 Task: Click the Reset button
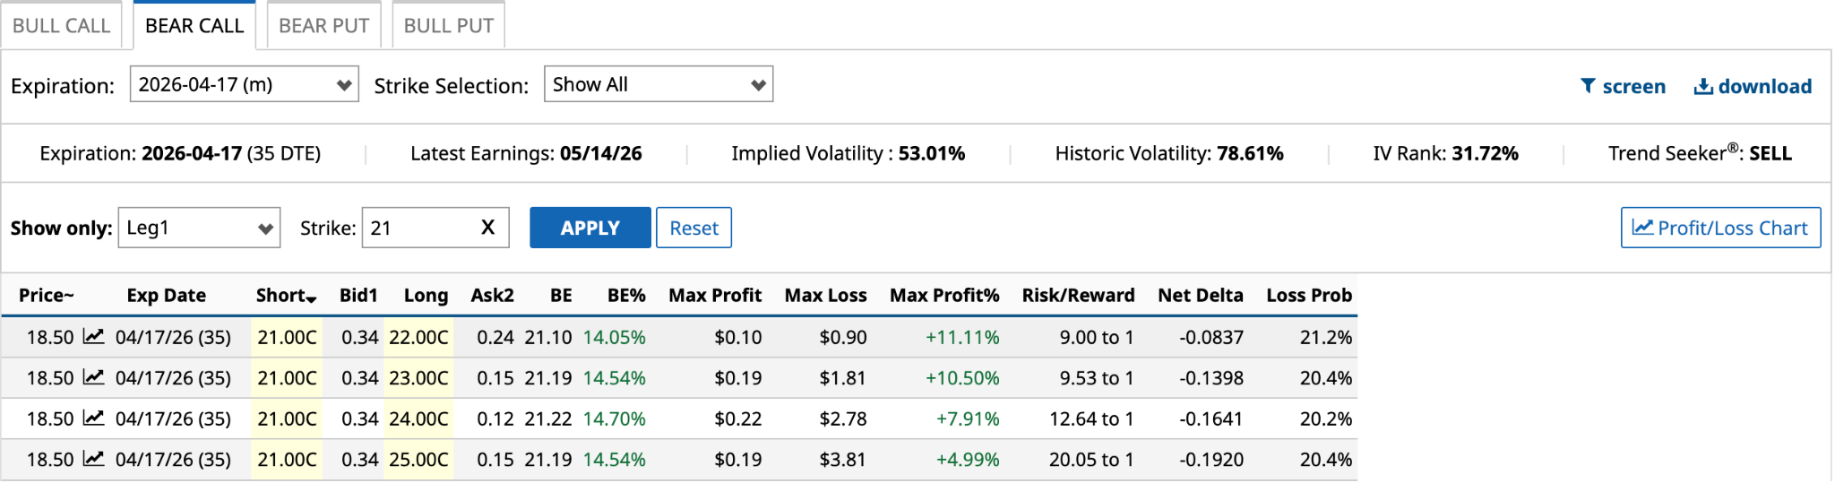pos(694,228)
